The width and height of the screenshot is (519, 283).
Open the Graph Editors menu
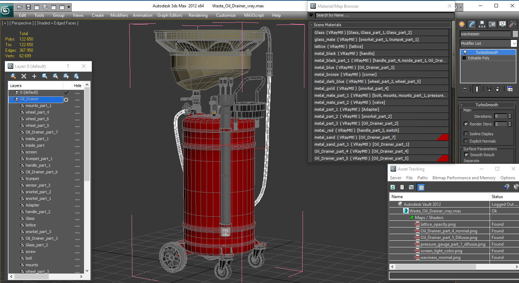coord(169,15)
